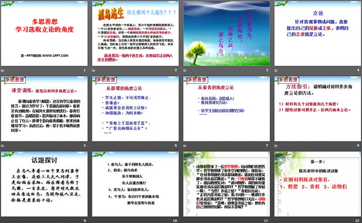
Task: Select slide 9 话题探讨 thumbnail
Action: (x=44, y=184)
